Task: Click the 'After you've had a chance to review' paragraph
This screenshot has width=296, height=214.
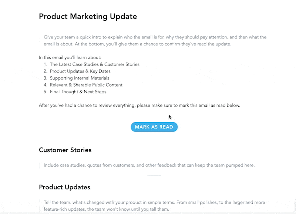Action: [139, 105]
